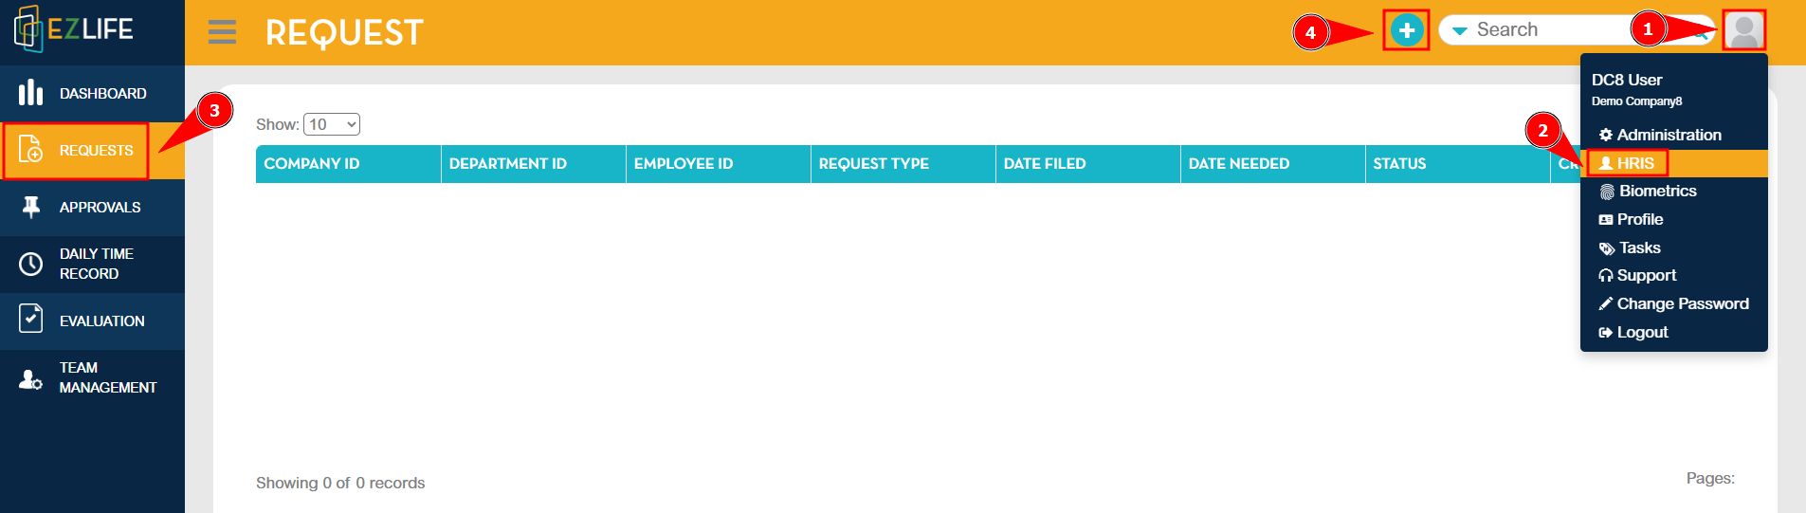Click the Change Password pencil icon
The width and height of the screenshot is (1806, 513).
[x=1606, y=304]
